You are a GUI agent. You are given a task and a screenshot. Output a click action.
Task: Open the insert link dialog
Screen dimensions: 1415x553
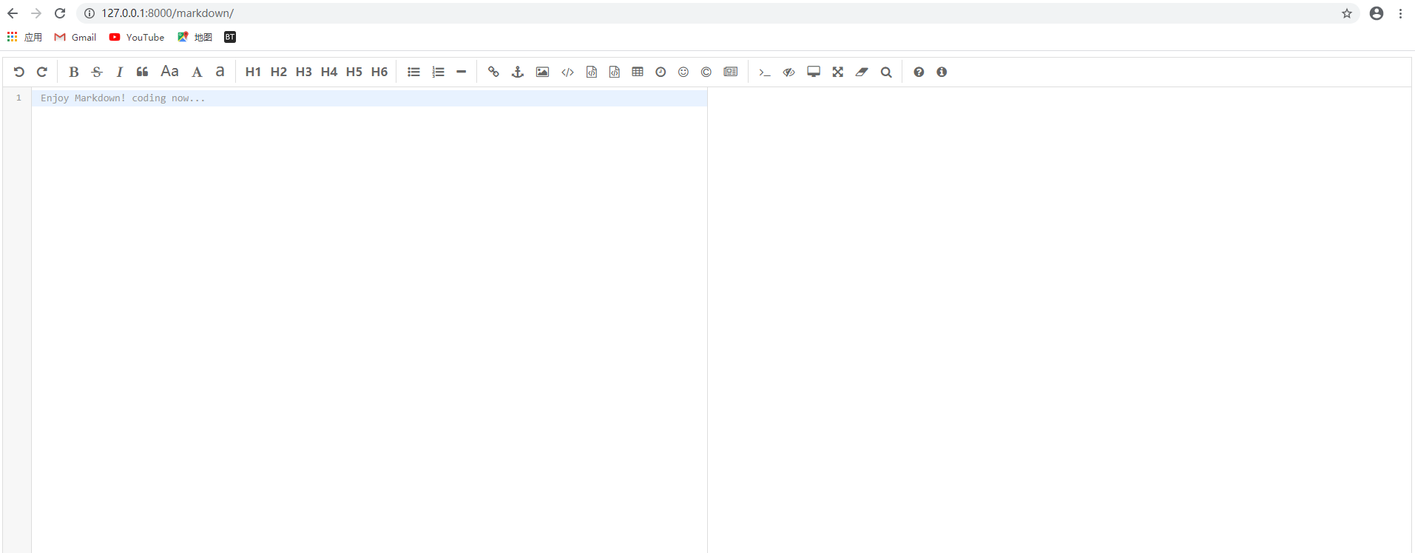[x=493, y=72]
